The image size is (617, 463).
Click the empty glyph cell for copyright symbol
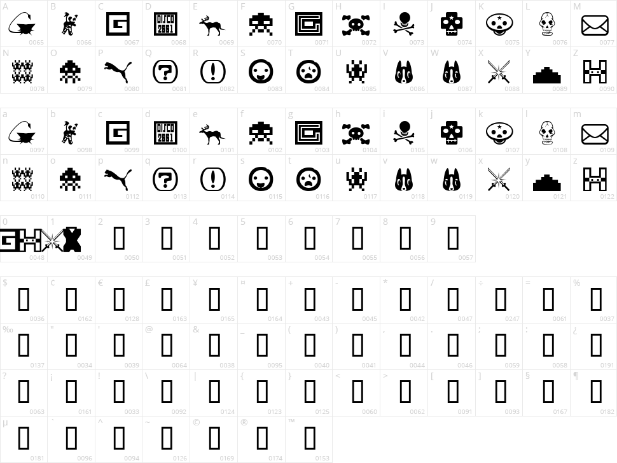coord(214,439)
